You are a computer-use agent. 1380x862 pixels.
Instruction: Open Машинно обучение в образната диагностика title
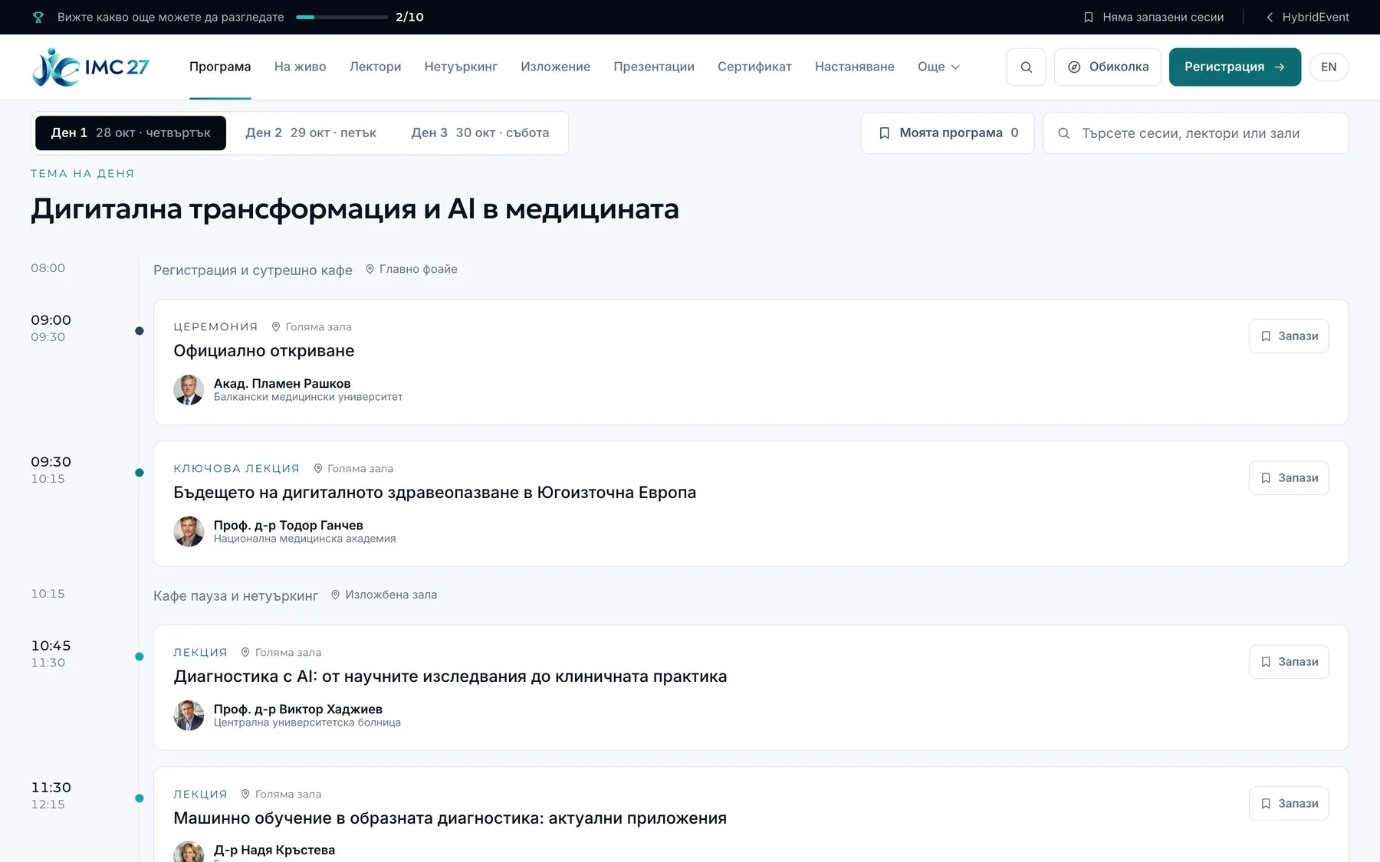click(x=450, y=818)
